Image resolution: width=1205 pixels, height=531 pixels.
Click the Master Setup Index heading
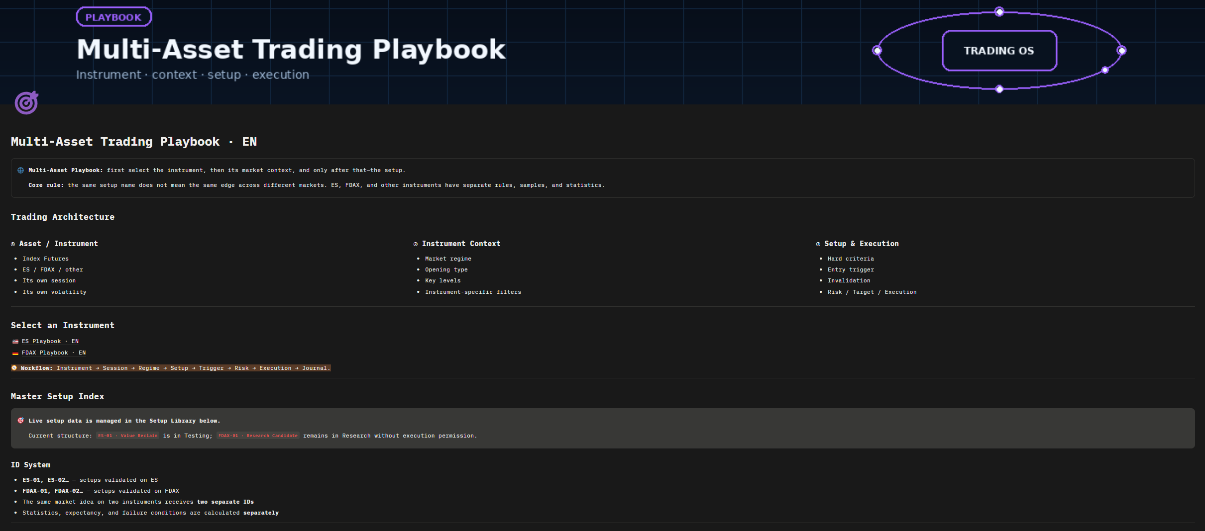(x=58, y=396)
